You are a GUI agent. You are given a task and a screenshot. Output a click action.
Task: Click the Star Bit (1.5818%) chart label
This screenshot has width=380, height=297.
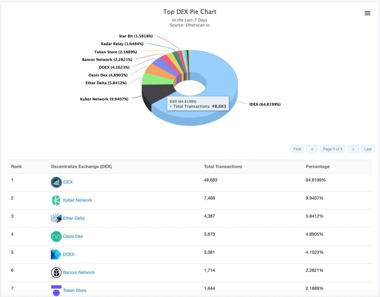136,36
